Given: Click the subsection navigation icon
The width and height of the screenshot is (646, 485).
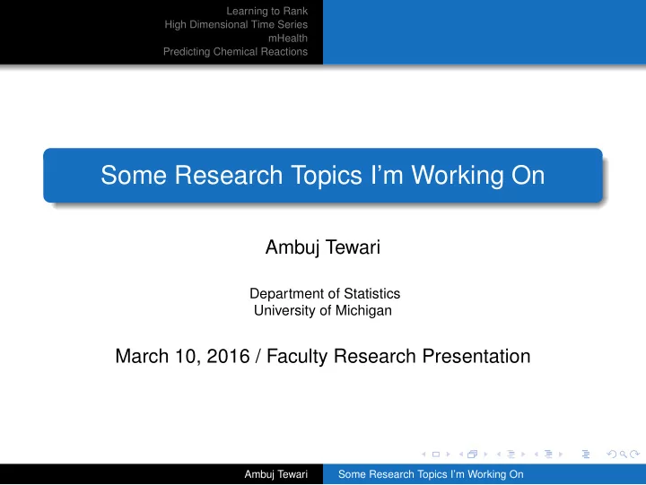Looking at the screenshot, I should pos(511,455).
